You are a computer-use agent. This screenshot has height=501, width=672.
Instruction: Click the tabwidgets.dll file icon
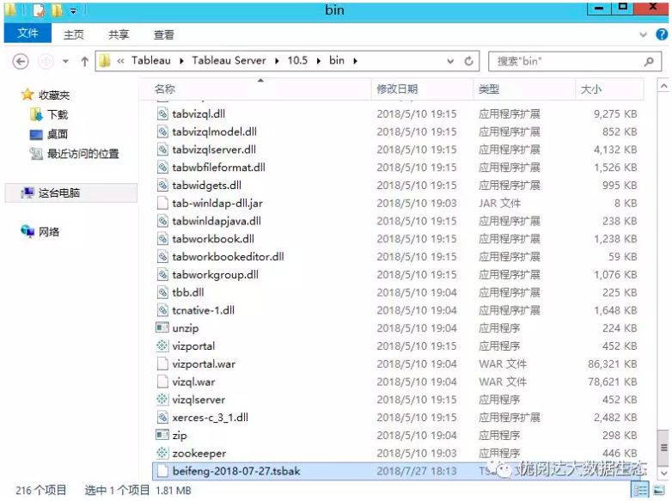tap(162, 185)
